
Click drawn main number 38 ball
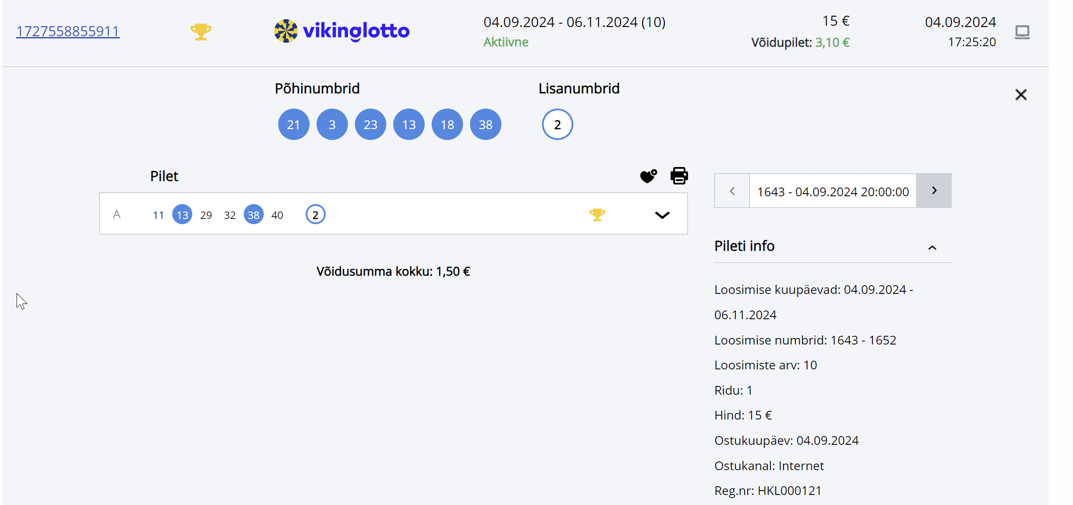[485, 125]
